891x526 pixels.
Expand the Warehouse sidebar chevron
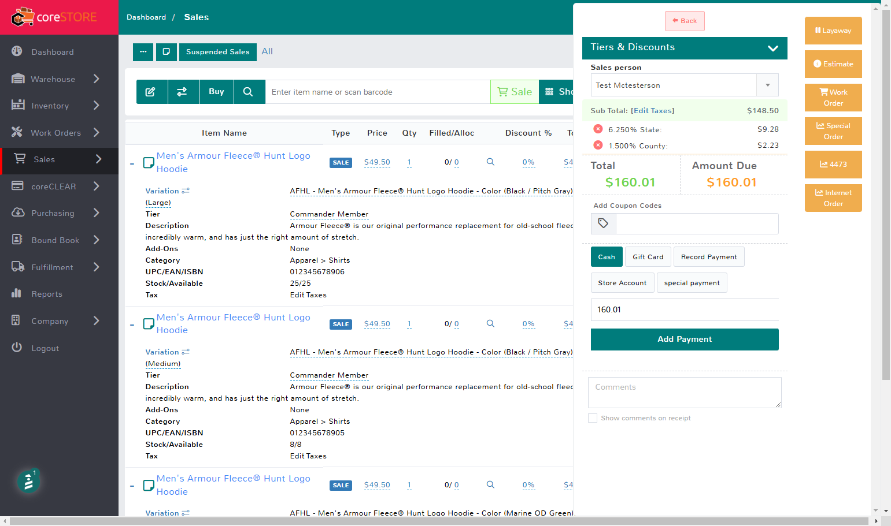pyautogui.click(x=97, y=79)
